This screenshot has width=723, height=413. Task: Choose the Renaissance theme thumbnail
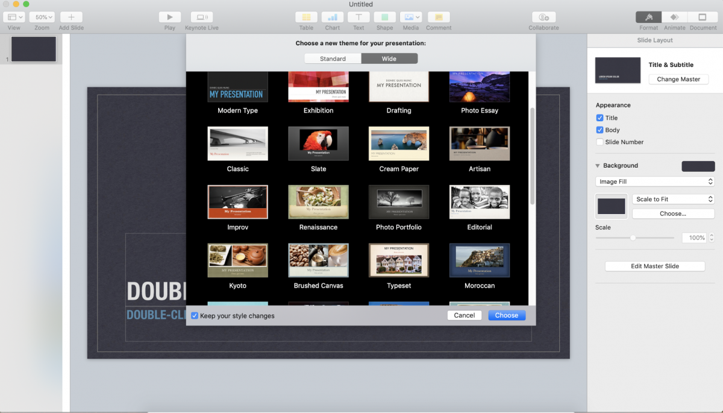pos(318,202)
